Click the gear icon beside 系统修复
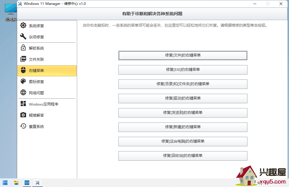289x187 pixels. [23, 26]
